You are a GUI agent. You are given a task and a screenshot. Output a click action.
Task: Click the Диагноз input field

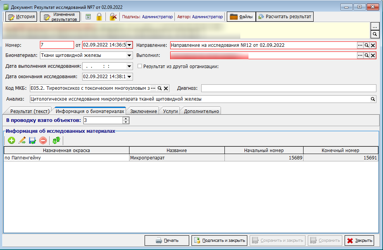288,88
